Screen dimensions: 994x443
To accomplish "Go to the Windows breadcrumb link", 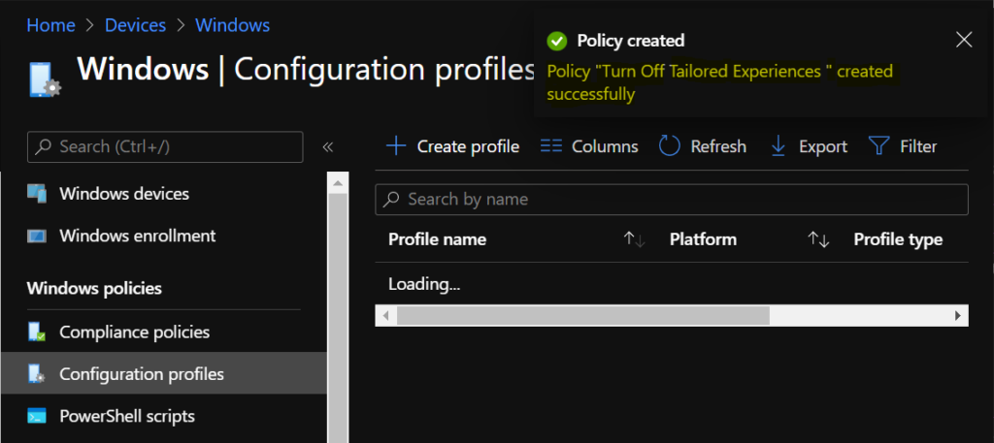I will 232,25.
